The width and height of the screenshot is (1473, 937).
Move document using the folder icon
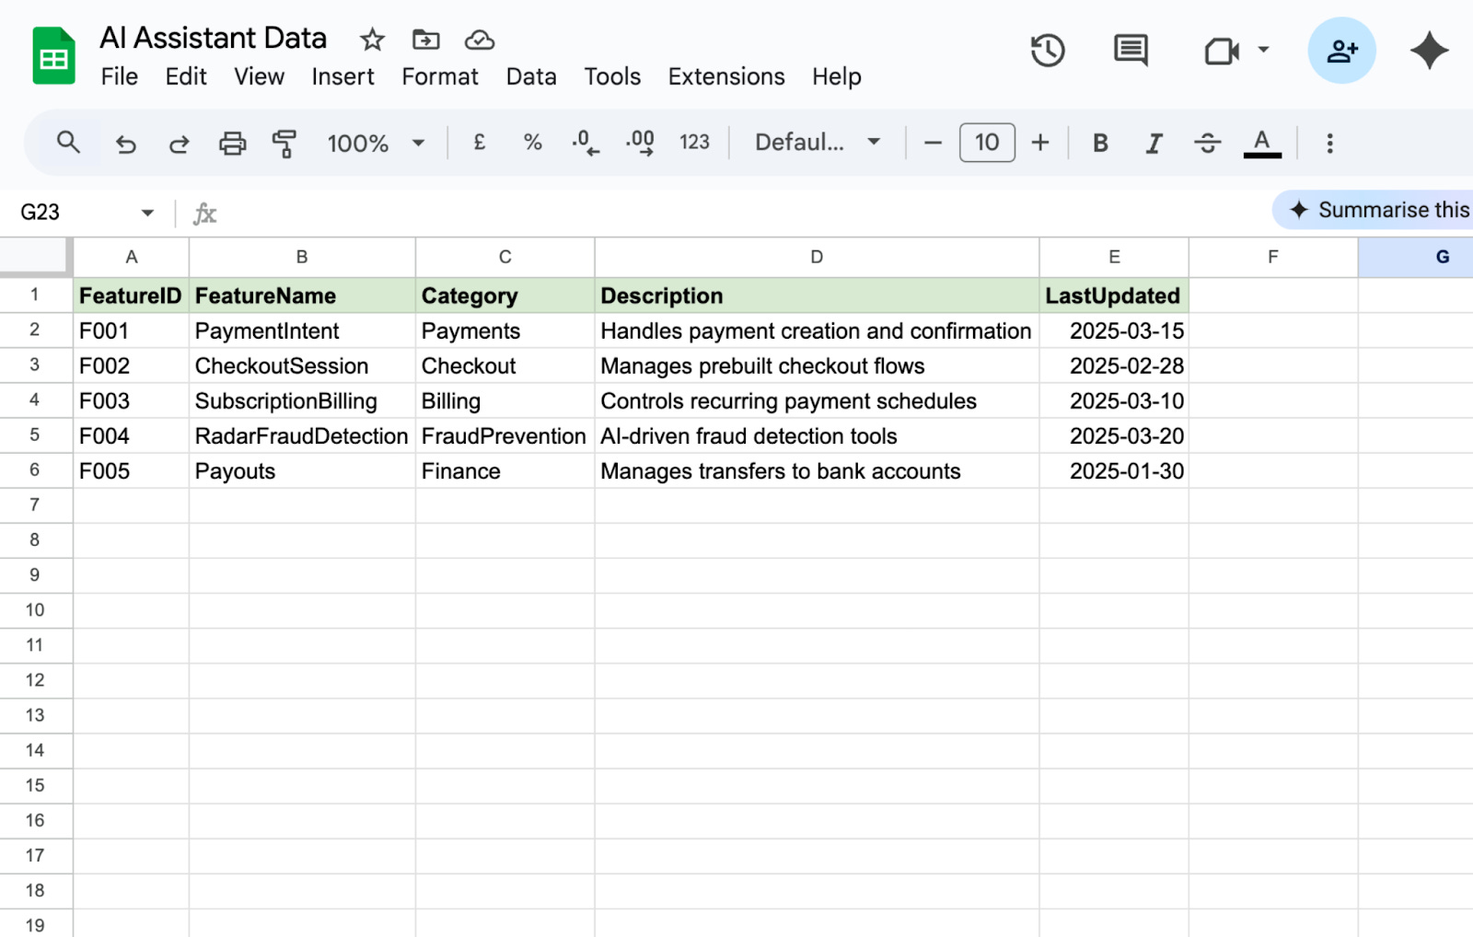point(425,40)
